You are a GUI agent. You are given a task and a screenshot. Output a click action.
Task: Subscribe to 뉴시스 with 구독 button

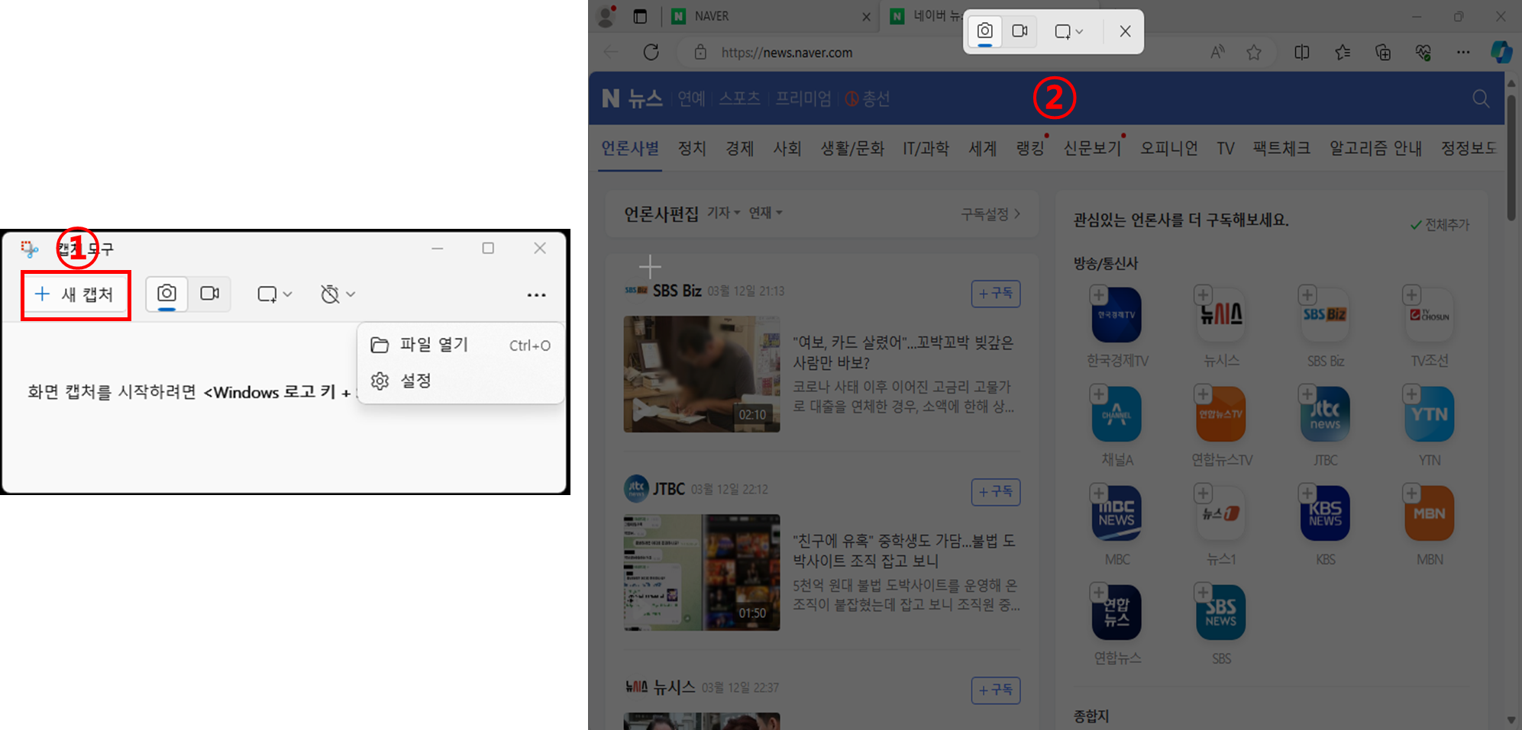[996, 690]
